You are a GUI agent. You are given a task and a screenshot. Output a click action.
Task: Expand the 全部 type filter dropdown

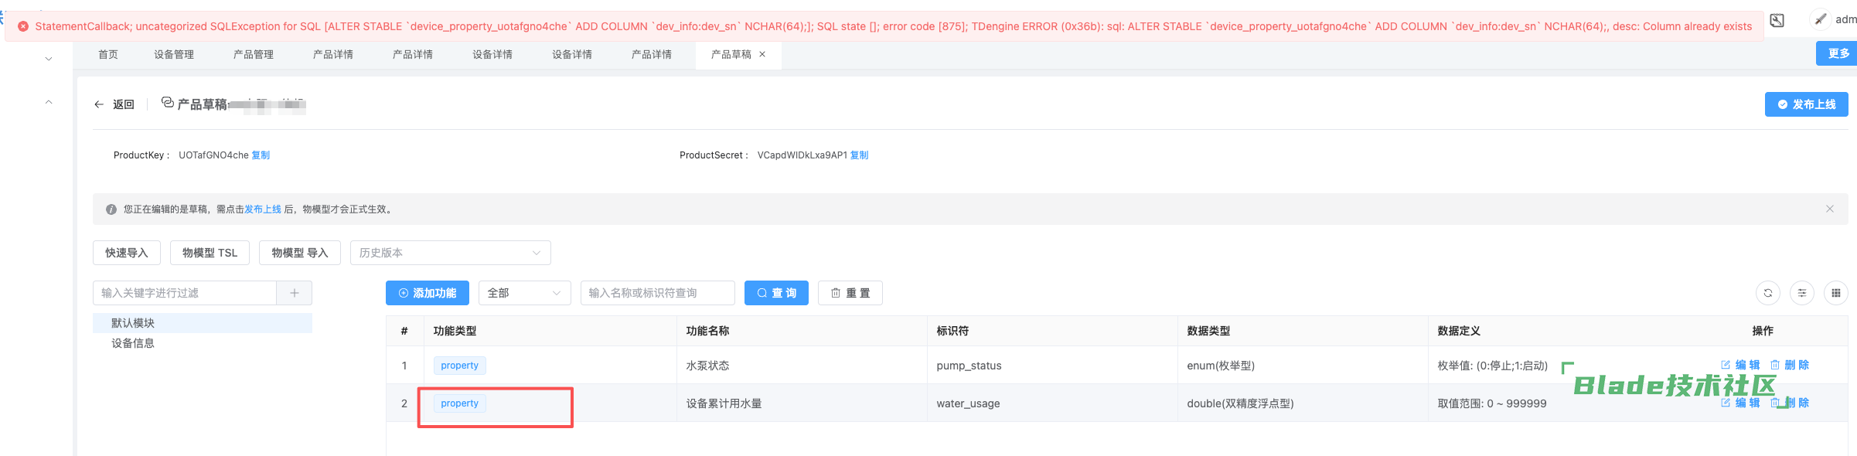click(524, 293)
